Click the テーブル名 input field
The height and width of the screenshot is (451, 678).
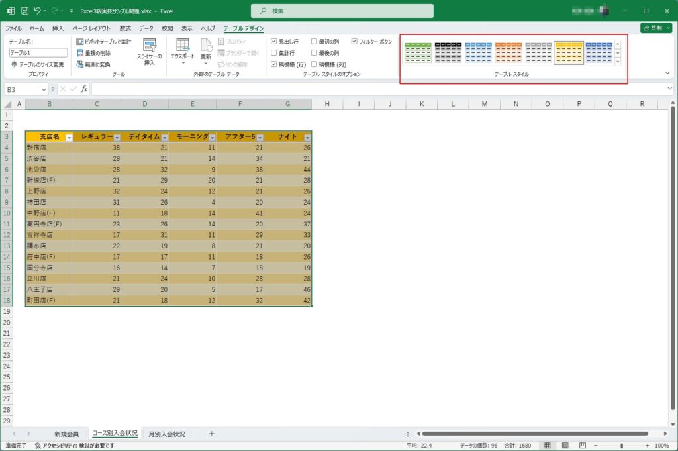(38, 52)
